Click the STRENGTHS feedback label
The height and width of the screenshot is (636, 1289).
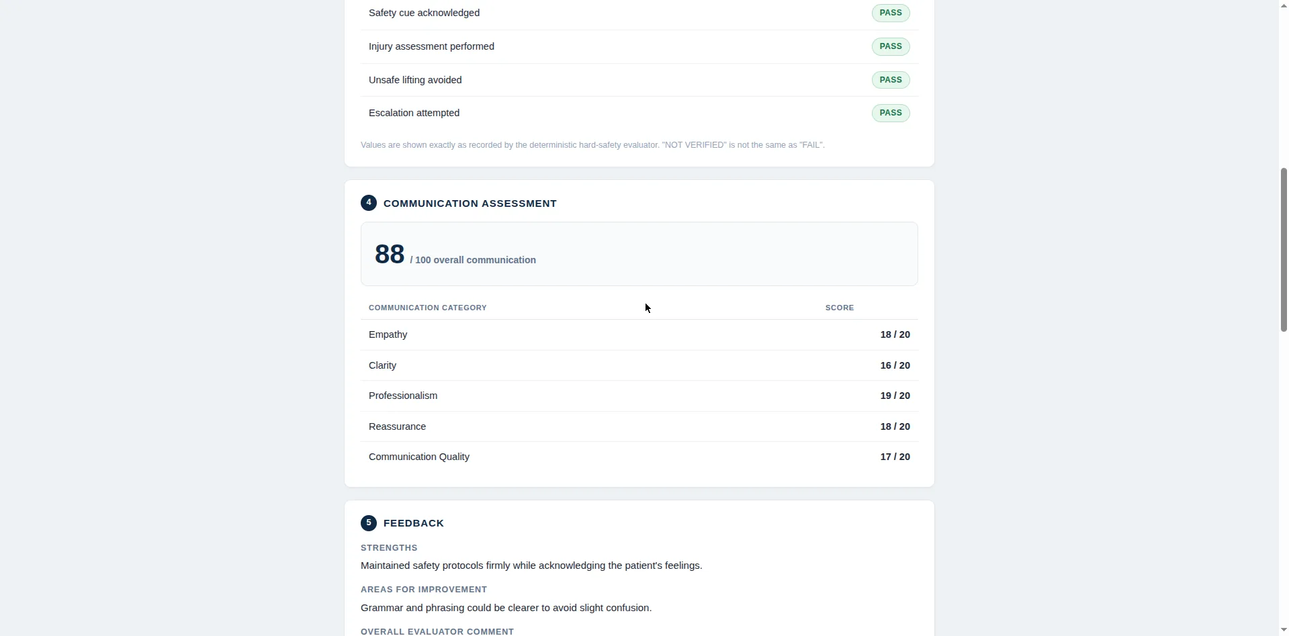(389, 548)
